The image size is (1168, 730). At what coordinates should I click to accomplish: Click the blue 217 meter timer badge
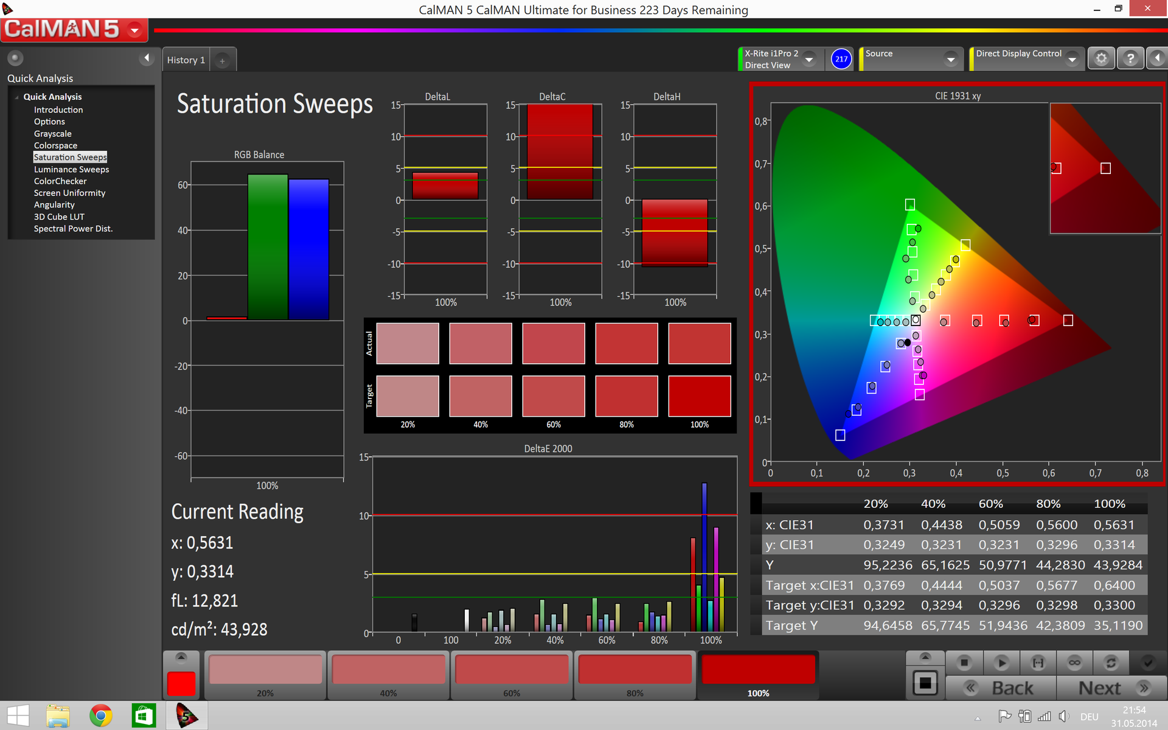(841, 59)
